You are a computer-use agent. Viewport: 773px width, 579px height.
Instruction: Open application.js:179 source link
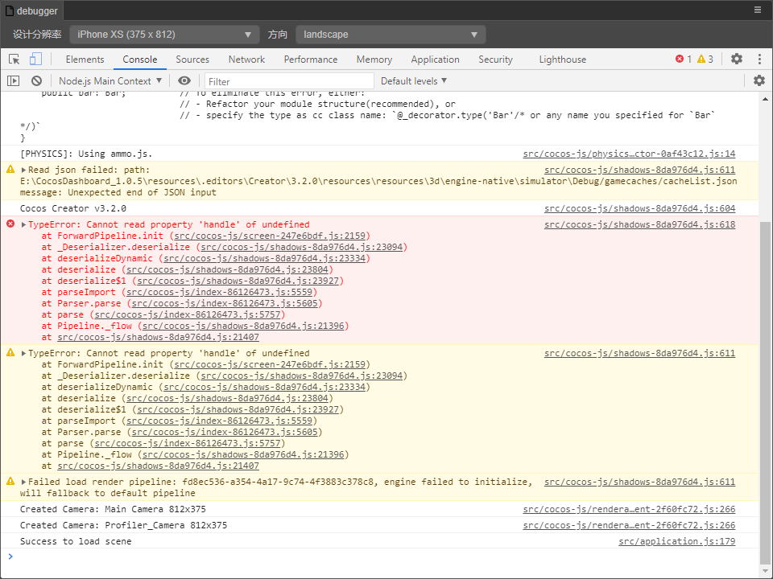pos(677,541)
